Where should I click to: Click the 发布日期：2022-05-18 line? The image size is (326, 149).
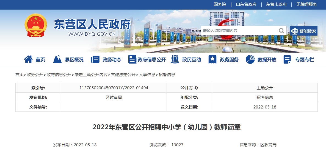75,145
